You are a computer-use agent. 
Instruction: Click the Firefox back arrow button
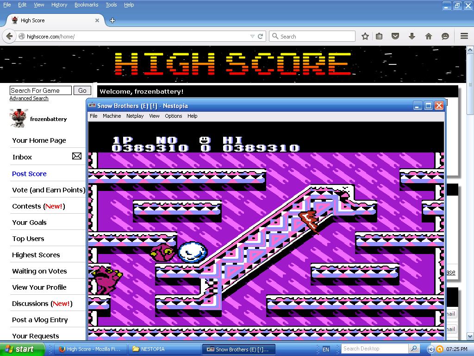(x=9, y=36)
